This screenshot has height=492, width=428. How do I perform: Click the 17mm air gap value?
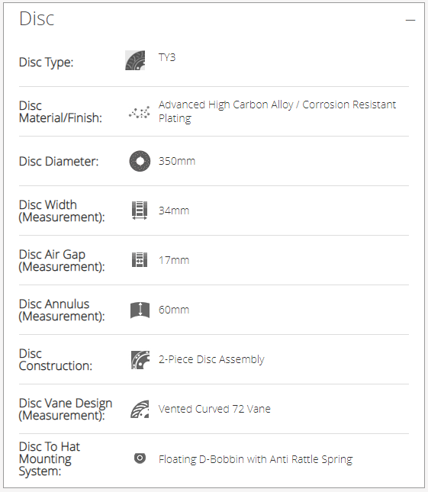[x=174, y=260]
